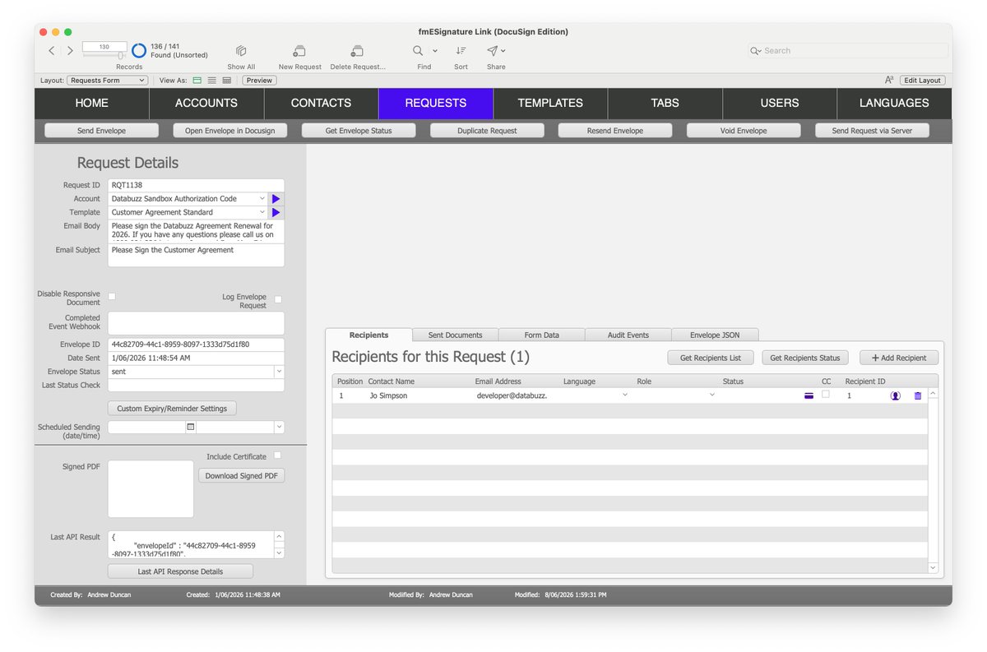Click the Completed Event Webhook field

196,323
